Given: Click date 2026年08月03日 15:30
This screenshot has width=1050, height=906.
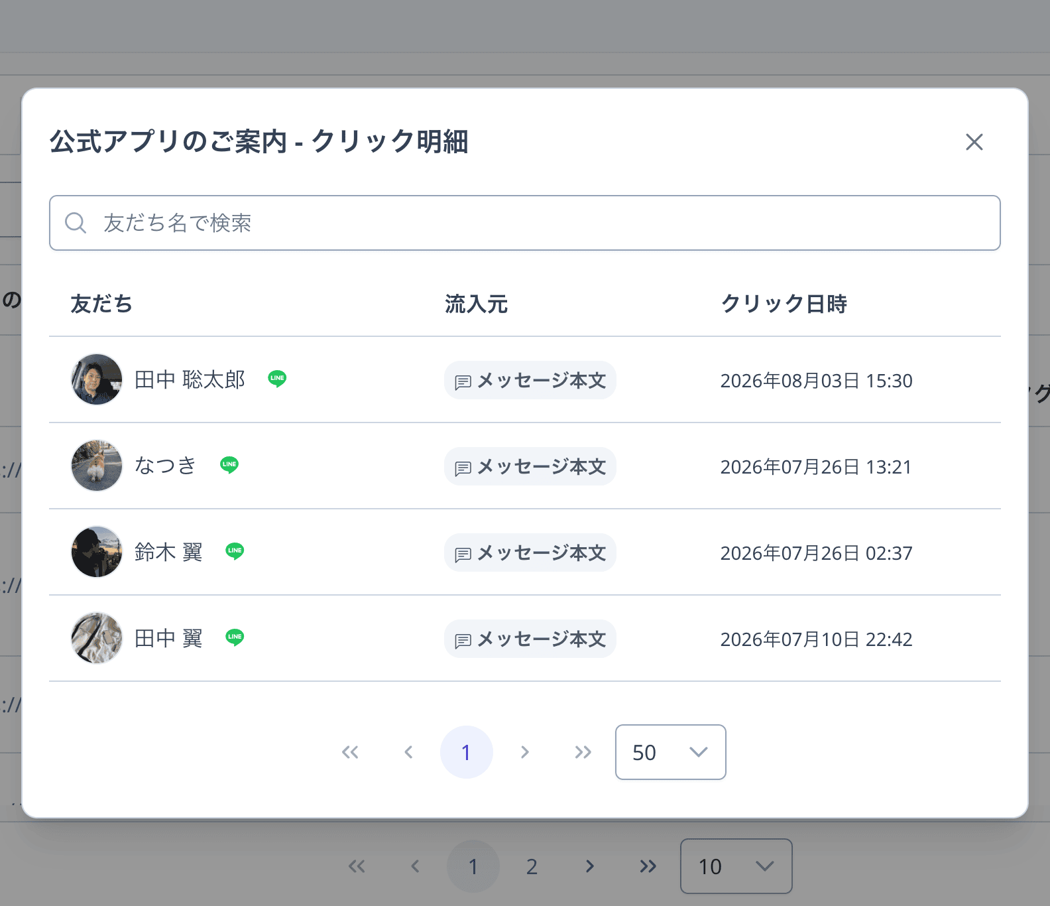Looking at the screenshot, I should coord(817,381).
